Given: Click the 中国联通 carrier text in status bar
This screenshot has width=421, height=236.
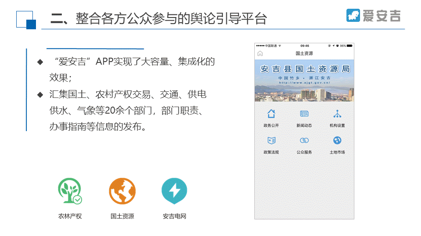Looking at the screenshot, I should point(271,46).
